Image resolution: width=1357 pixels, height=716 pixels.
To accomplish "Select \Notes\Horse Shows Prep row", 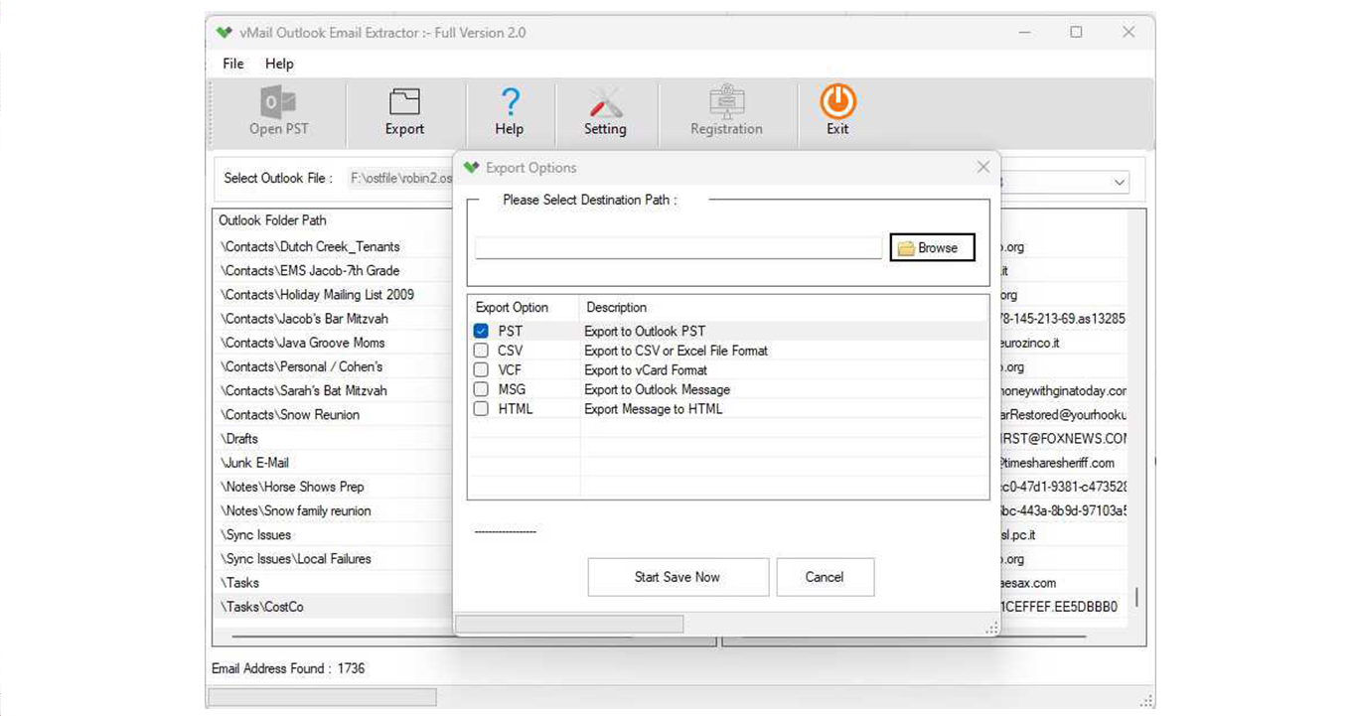I will coord(333,487).
